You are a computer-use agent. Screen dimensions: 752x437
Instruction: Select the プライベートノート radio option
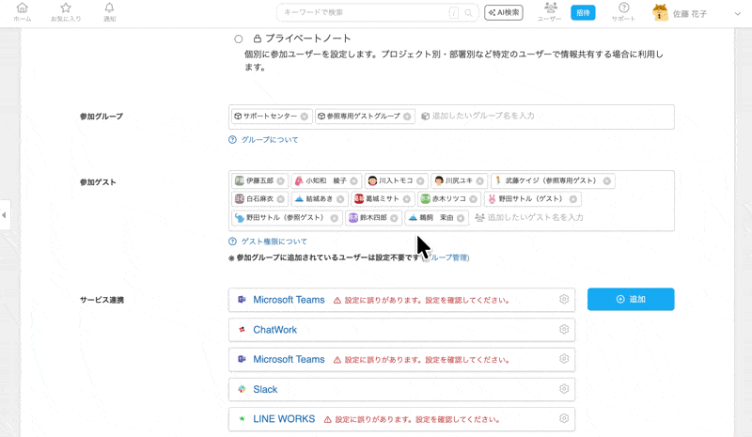(x=239, y=39)
